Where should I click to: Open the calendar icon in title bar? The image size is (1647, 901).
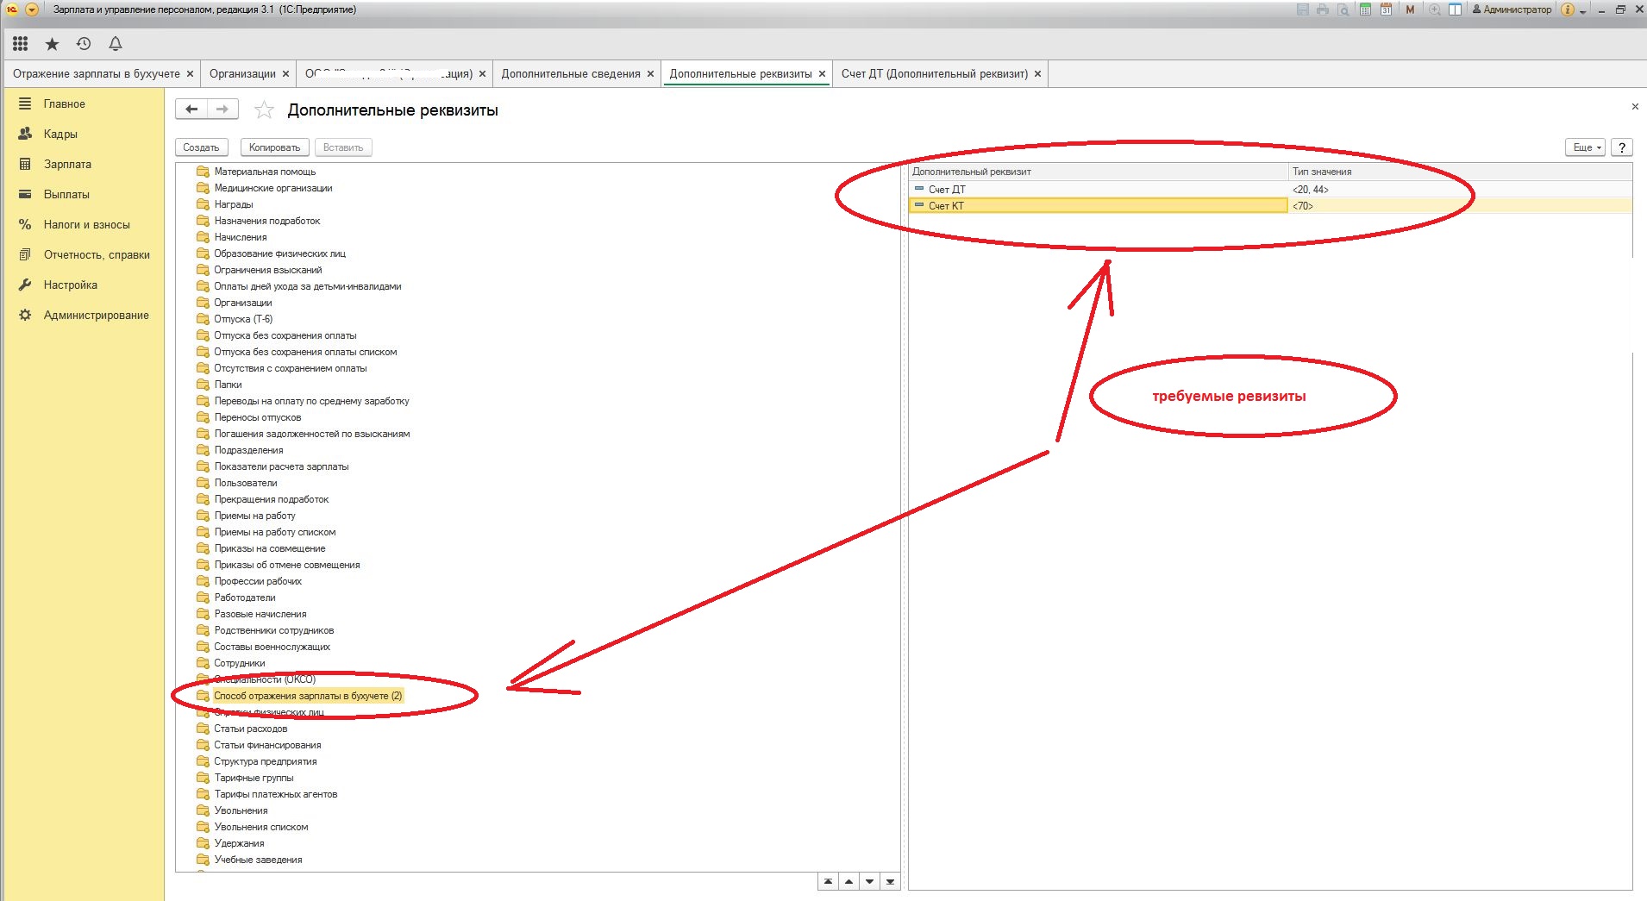(x=1386, y=9)
